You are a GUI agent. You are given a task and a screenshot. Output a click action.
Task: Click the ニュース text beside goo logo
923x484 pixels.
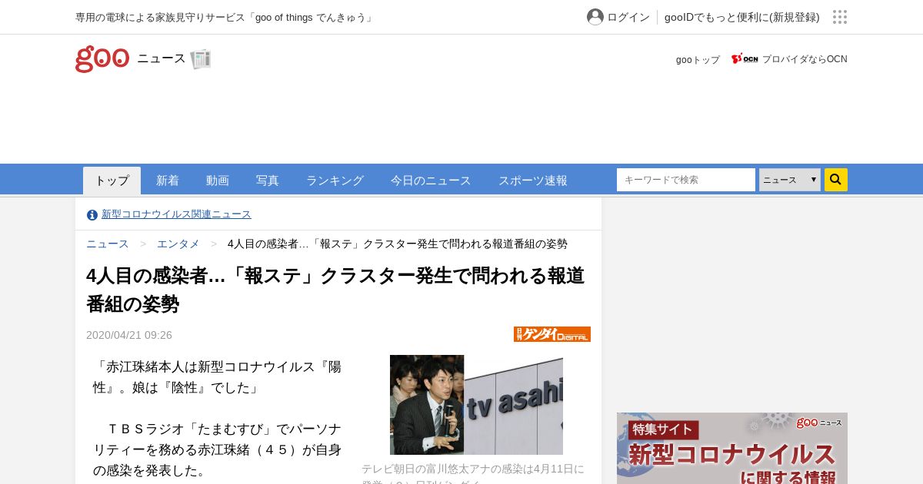click(x=162, y=58)
